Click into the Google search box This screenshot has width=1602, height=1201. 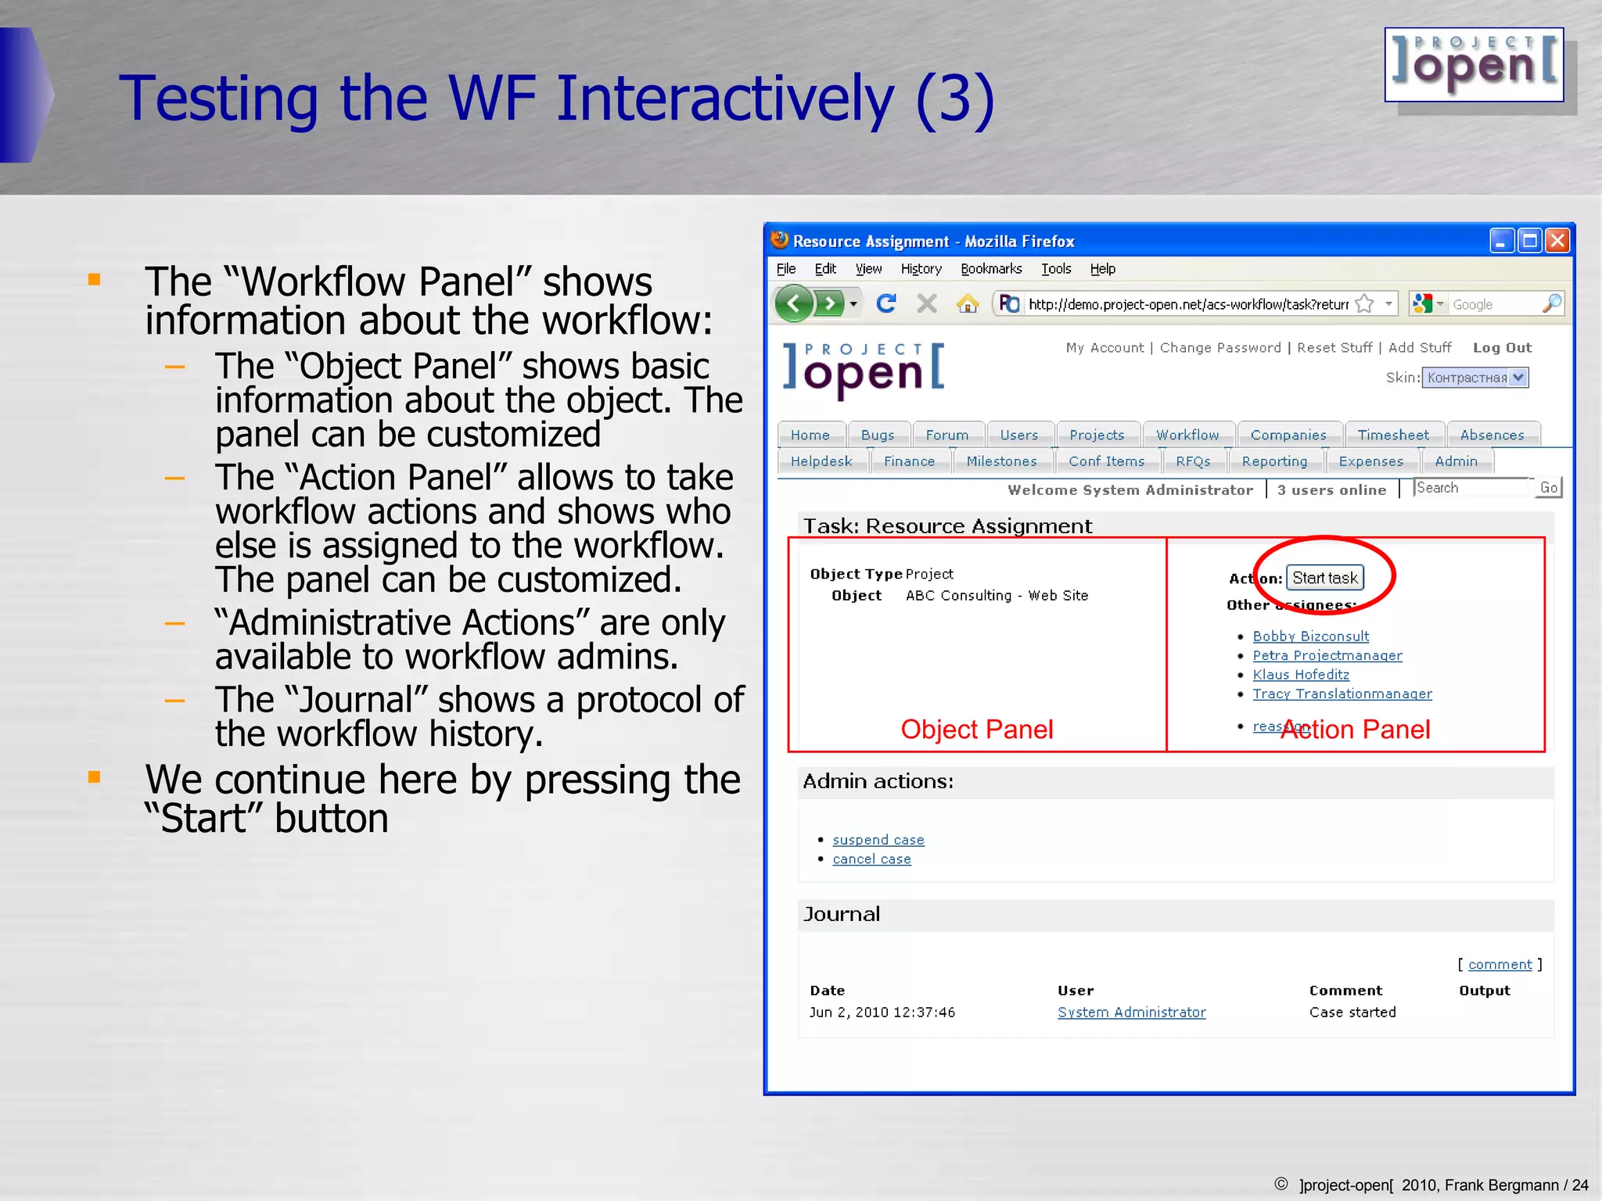(x=1493, y=304)
